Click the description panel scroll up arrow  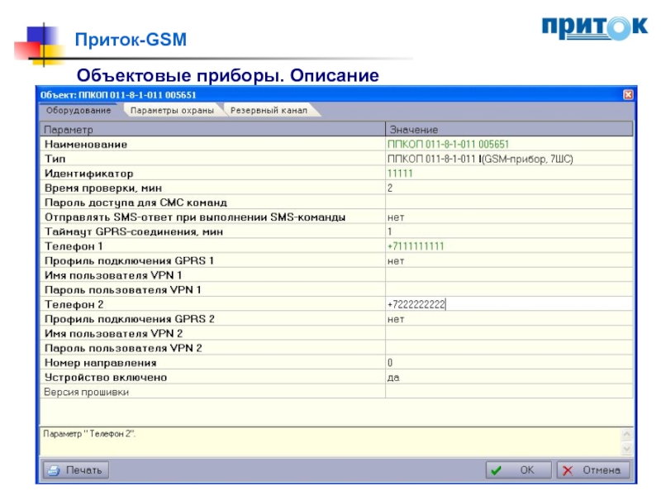click(626, 433)
